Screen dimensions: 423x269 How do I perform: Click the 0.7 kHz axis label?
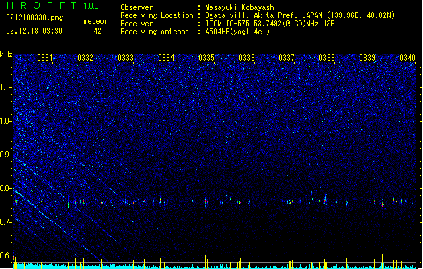click(6, 222)
